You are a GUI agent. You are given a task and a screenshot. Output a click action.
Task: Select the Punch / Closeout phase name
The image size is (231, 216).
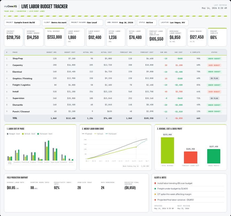tap(21, 111)
